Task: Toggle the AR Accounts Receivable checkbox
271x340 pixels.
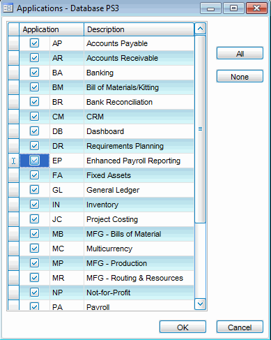Action: coord(34,58)
